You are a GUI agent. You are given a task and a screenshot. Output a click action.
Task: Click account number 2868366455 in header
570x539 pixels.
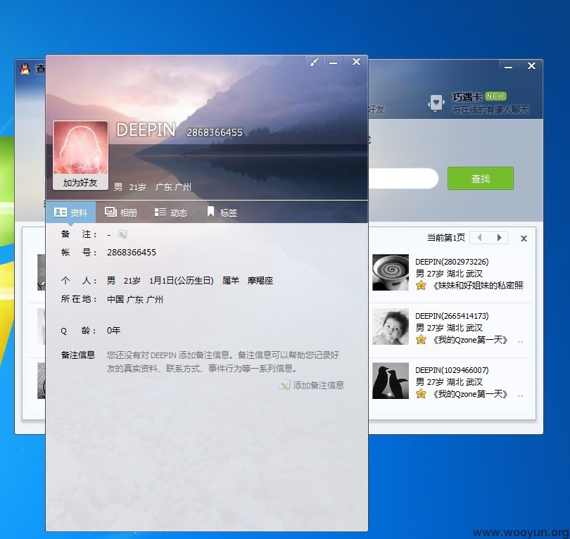coord(215,133)
